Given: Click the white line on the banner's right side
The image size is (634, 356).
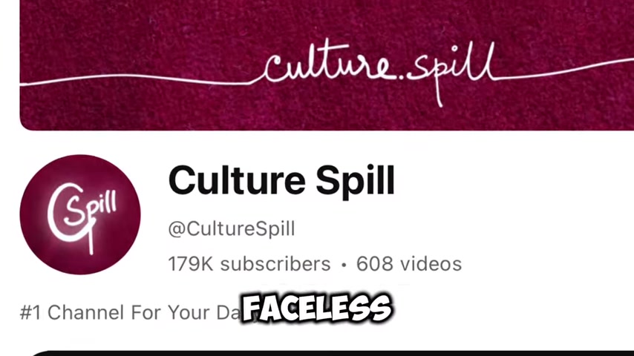Looking at the screenshot, I should pos(565,68).
